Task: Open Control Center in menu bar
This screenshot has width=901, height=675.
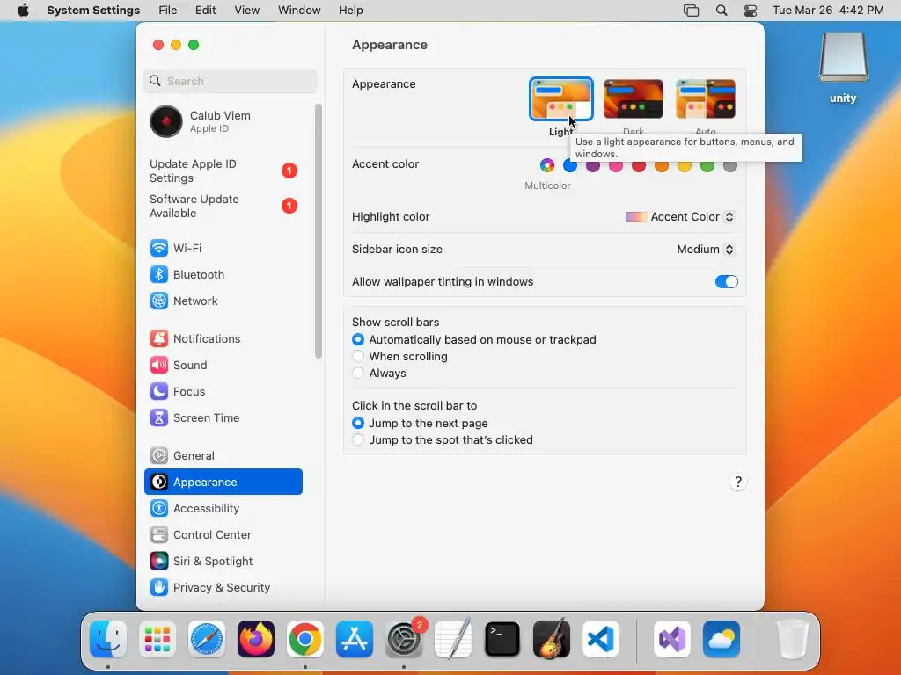Action: (751, 11)
